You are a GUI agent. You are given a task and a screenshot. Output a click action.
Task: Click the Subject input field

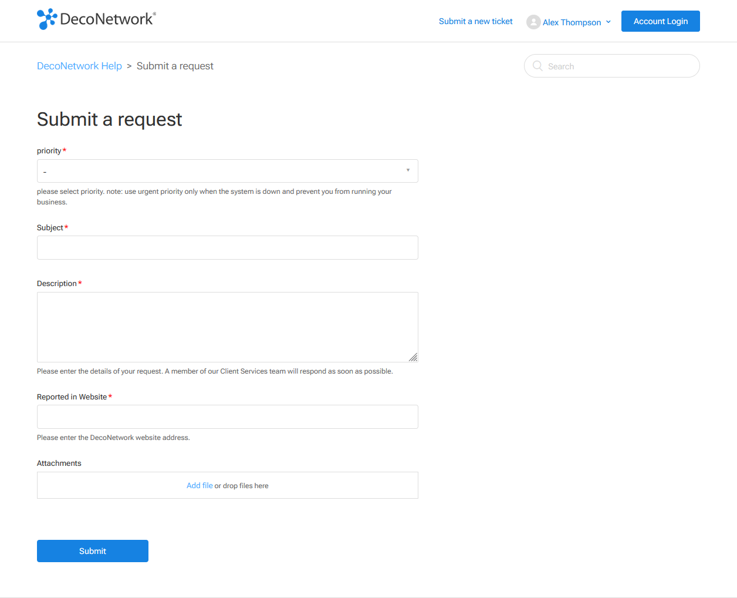pyautogui.click(x=227, y=247)
